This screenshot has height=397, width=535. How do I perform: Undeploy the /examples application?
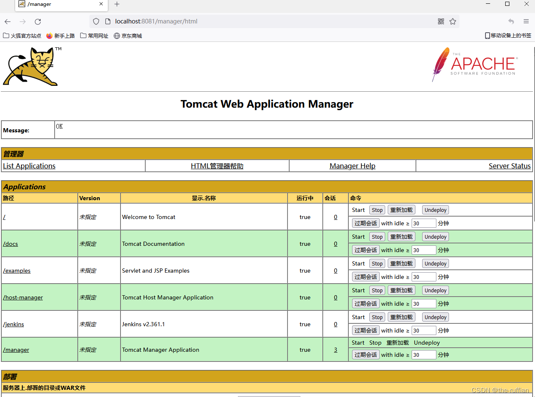point(436,263)
